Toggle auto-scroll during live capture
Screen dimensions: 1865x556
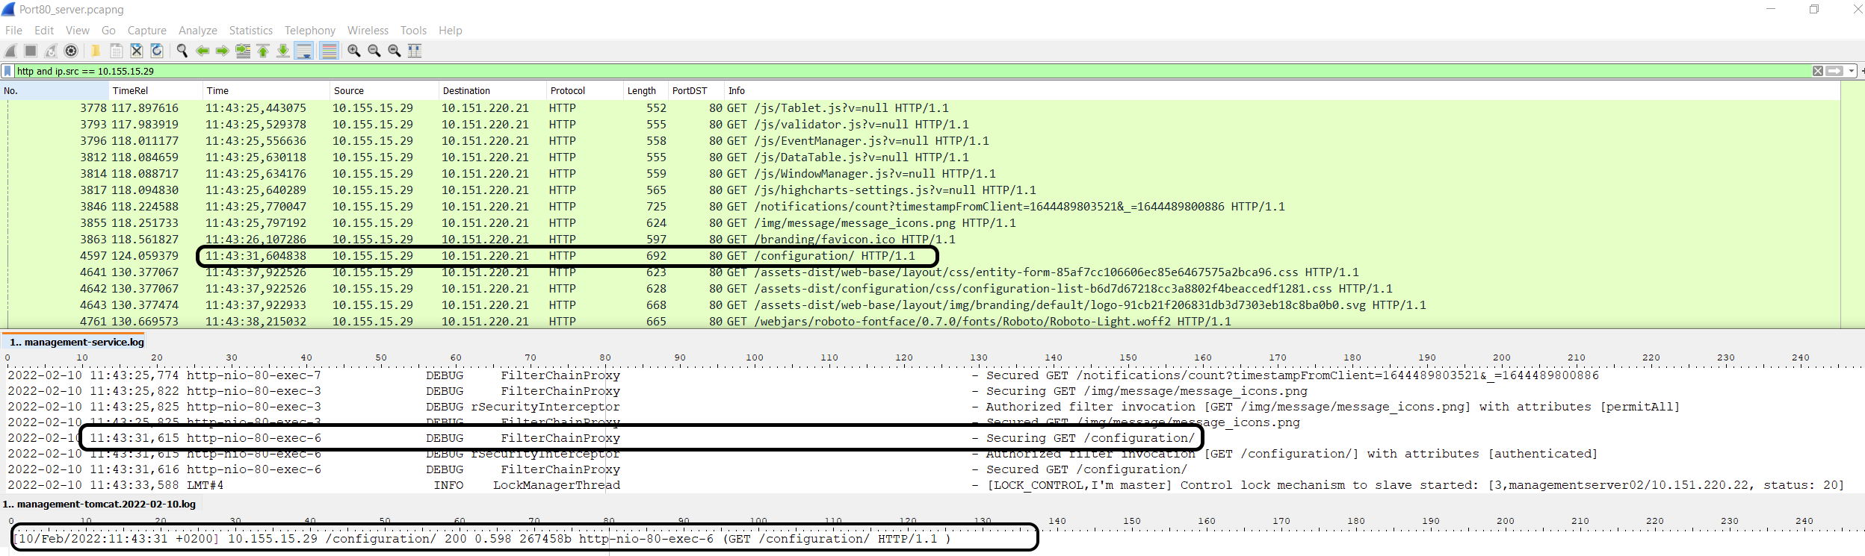click(x=304, y=51)
